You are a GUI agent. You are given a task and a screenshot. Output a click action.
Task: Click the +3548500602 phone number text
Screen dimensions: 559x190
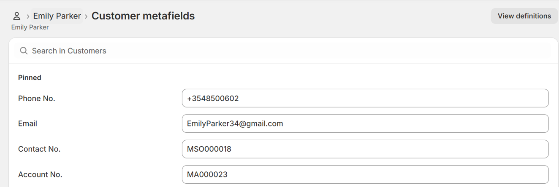213,99
